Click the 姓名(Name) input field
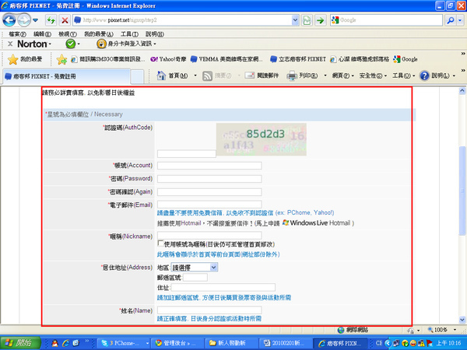The image size is (467, 350). (209, 310)
